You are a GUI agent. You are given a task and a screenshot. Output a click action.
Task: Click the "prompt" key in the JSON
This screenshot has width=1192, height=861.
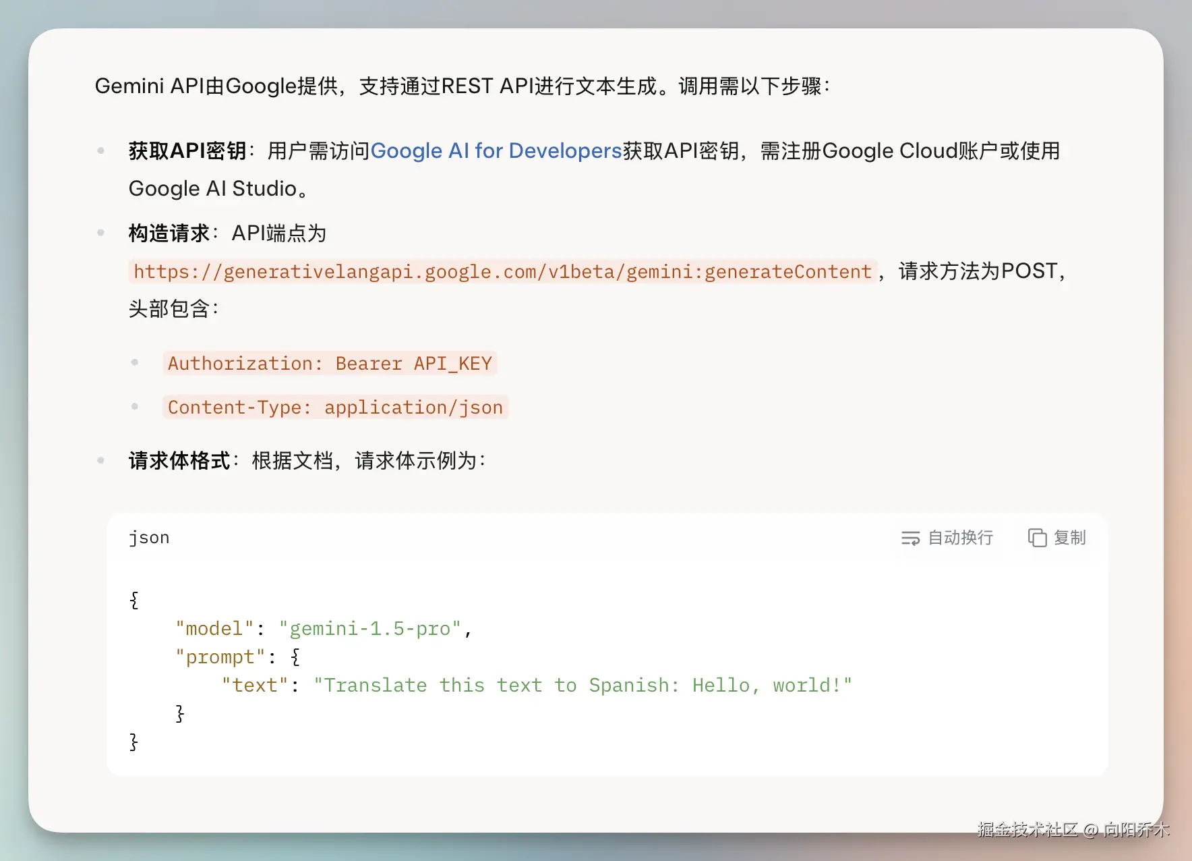point(220,657)
